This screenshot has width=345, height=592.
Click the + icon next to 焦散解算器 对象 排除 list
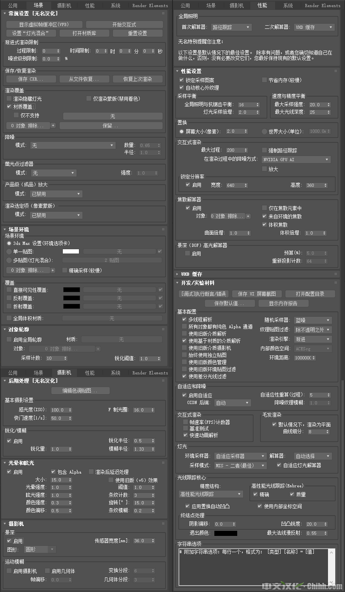(248, 216)
